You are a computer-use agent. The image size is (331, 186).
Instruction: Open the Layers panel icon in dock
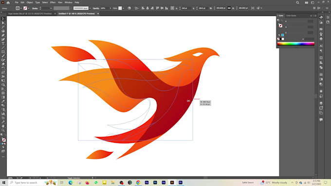(x=321, y=103)
